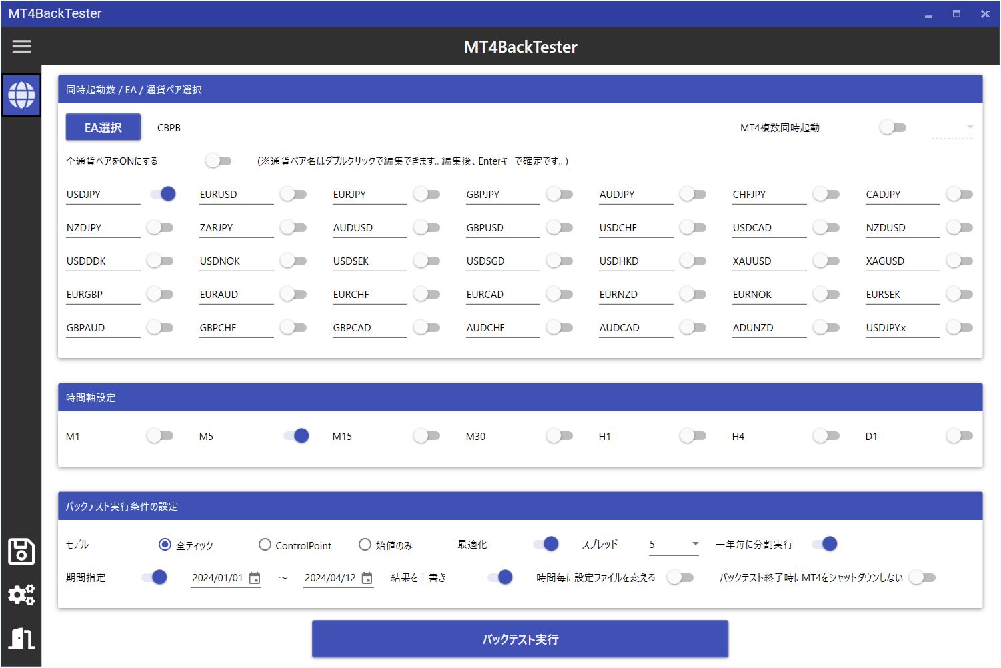
Task: Enable the USDSGD toggle
Action: point(560,261)
